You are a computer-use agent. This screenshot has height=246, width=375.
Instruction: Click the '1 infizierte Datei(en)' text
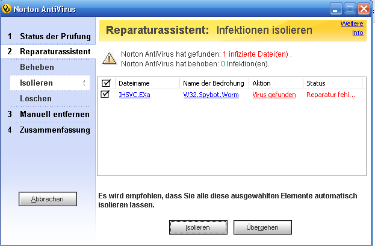(x=255, y=54)
